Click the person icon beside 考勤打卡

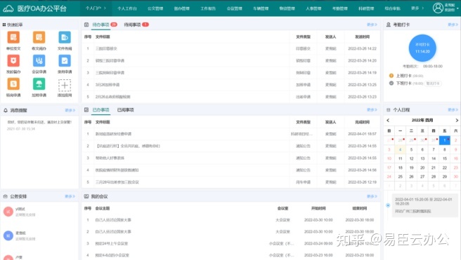click(x=389, y=25)
